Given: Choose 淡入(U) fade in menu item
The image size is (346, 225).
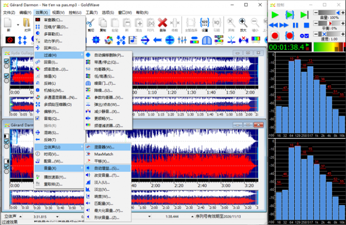Looking at the screenshot, I should pos(108,182).
